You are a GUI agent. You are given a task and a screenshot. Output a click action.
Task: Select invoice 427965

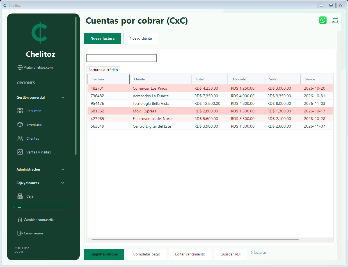(210, 119)
